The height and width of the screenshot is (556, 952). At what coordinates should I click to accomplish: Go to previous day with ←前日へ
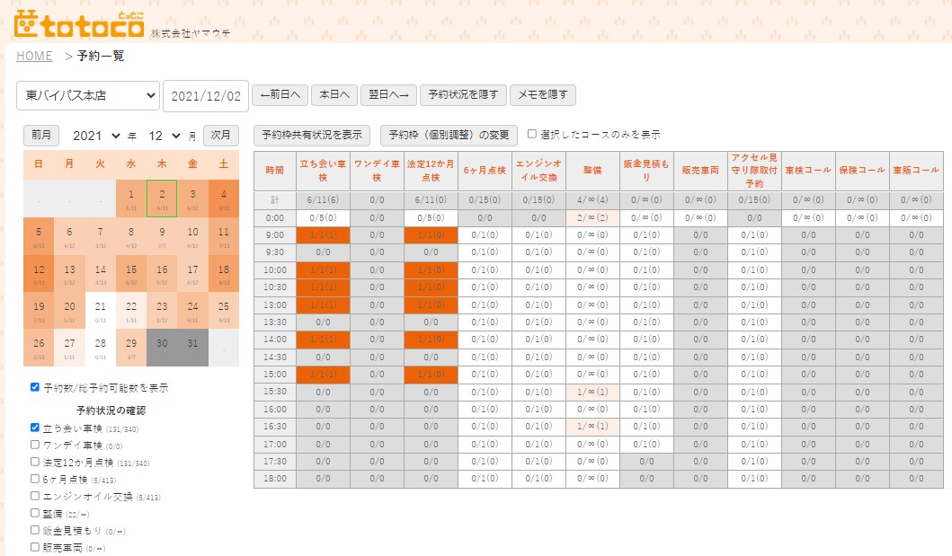click(x=280, y=95)
